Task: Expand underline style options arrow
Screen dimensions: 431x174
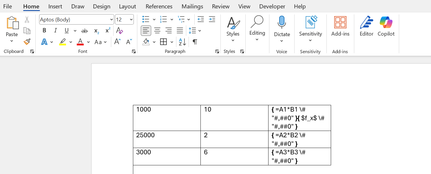Action: 75,31
